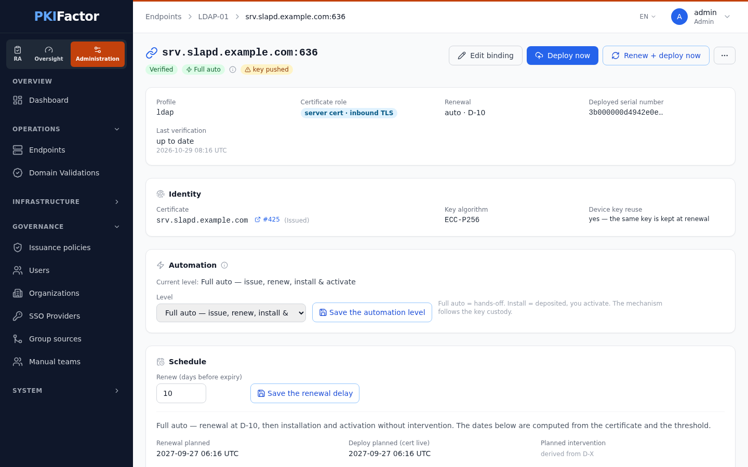Open the automation Level dropdown
748x467 pixels.
point(231,313)
